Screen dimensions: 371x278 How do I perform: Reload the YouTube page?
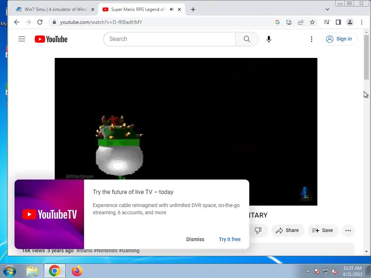click(x=40, y=22)
